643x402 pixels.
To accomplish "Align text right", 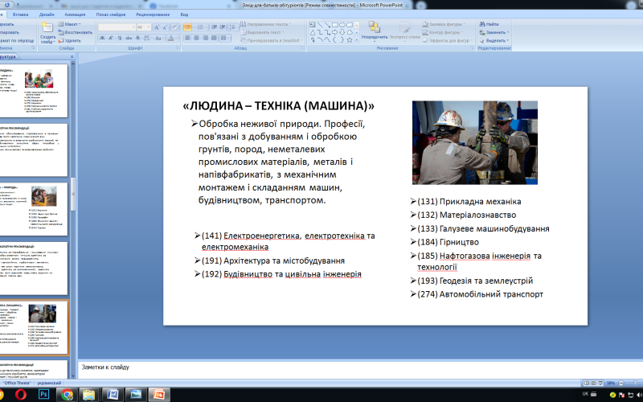I will pos(205,38).
